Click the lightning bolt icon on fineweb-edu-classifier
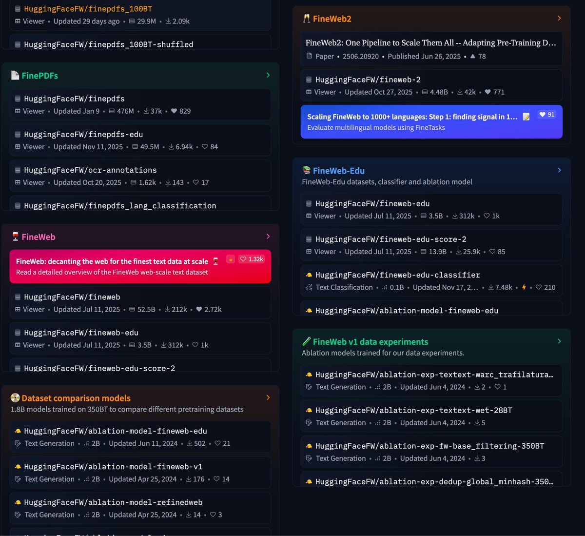The width and height of the screenshot is (585, 536). tap(524, 287)
